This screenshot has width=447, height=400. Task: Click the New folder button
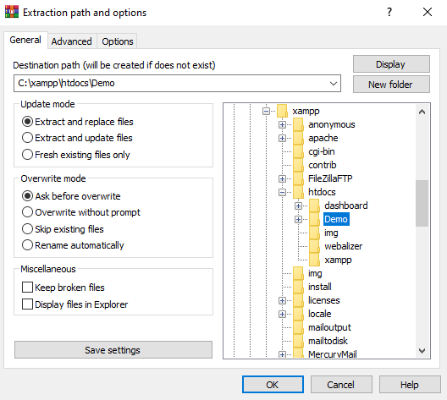tap(391, 85)
